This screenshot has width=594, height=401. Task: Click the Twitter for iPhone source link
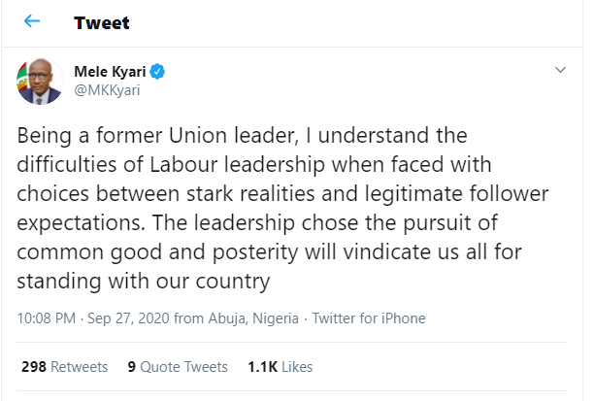click(370, 317)
